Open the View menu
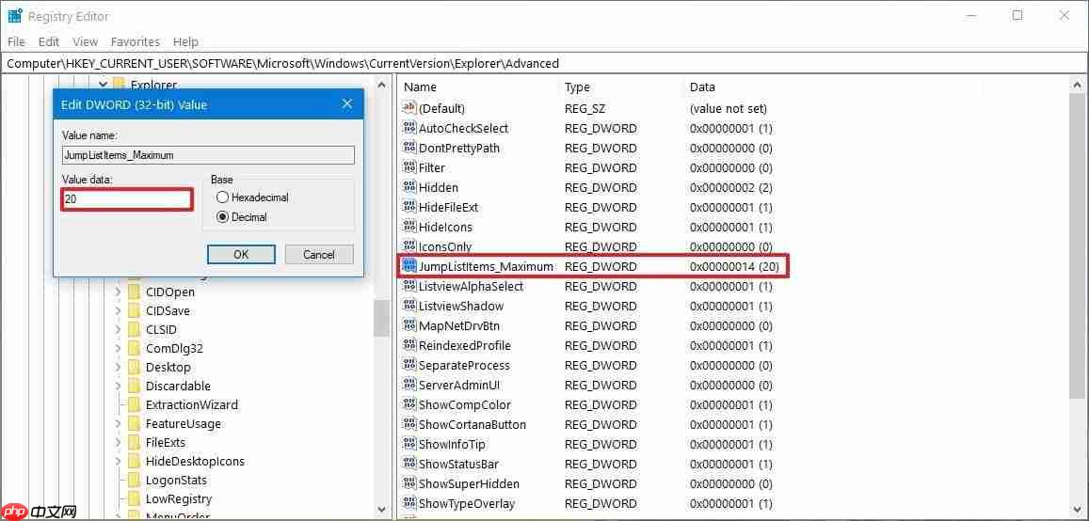This screenshot has width=1089, height=521. coord(85,41)
